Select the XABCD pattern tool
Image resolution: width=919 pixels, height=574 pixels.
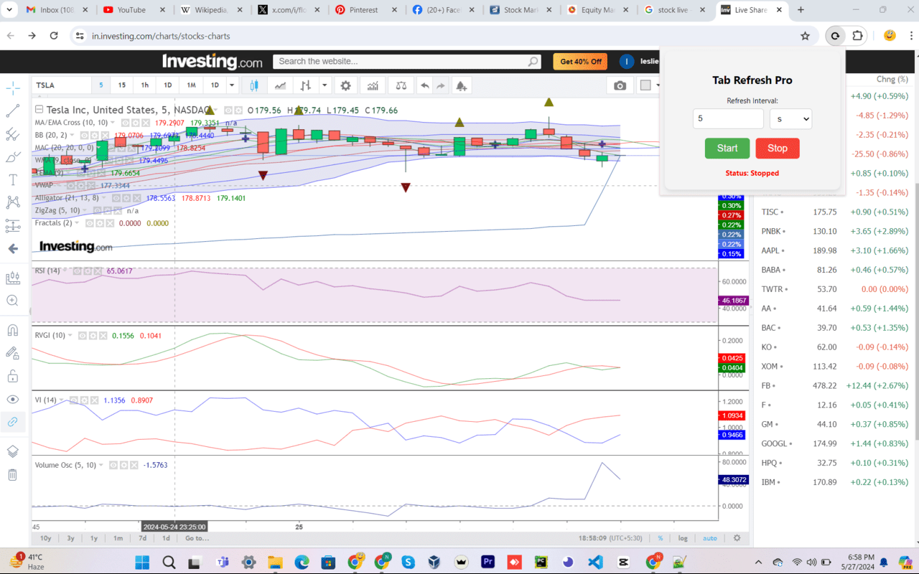click(x=13, y=202)
